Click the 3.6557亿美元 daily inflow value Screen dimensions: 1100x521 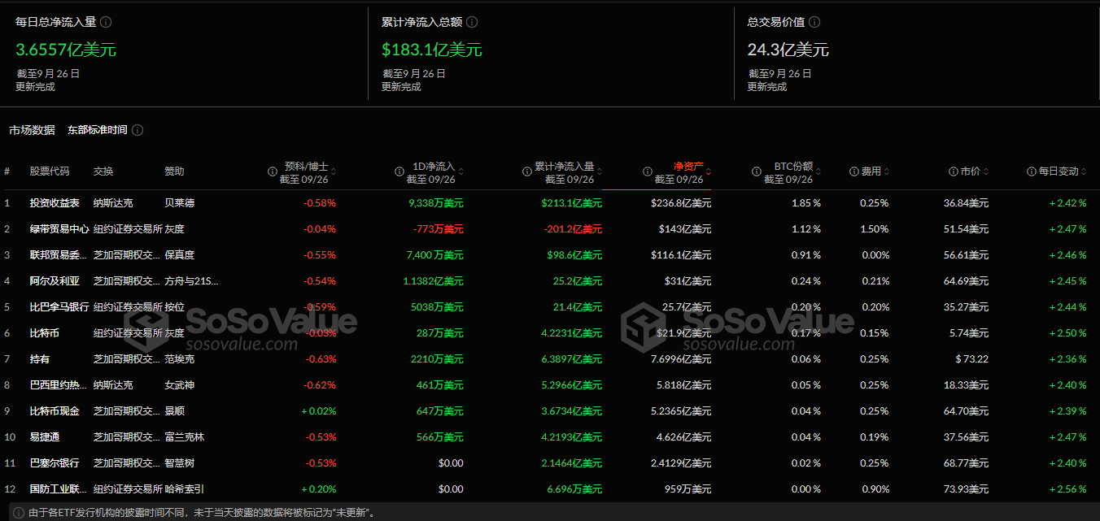(x=66, y=50)
